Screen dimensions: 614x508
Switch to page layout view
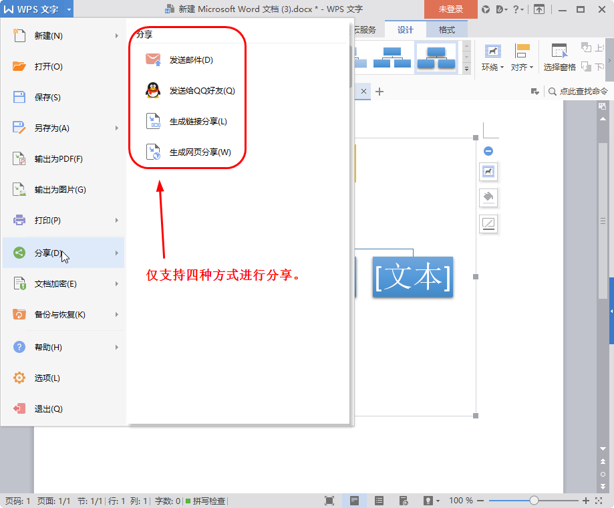tap(354, 501)
